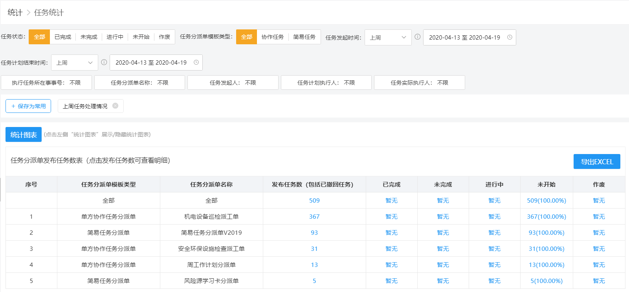Click clock icon in 计划结束时间 date range
Image resolution: width=629 pixels, height=292 pixels.
[x=196, y=62]
